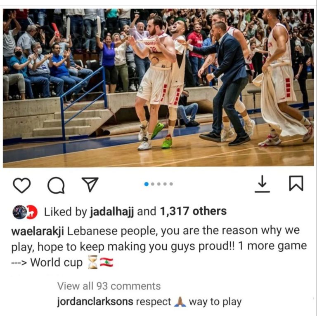The image size is (317, 316).
Task: Expand View all 93 comments
Action: pos(109,286)
